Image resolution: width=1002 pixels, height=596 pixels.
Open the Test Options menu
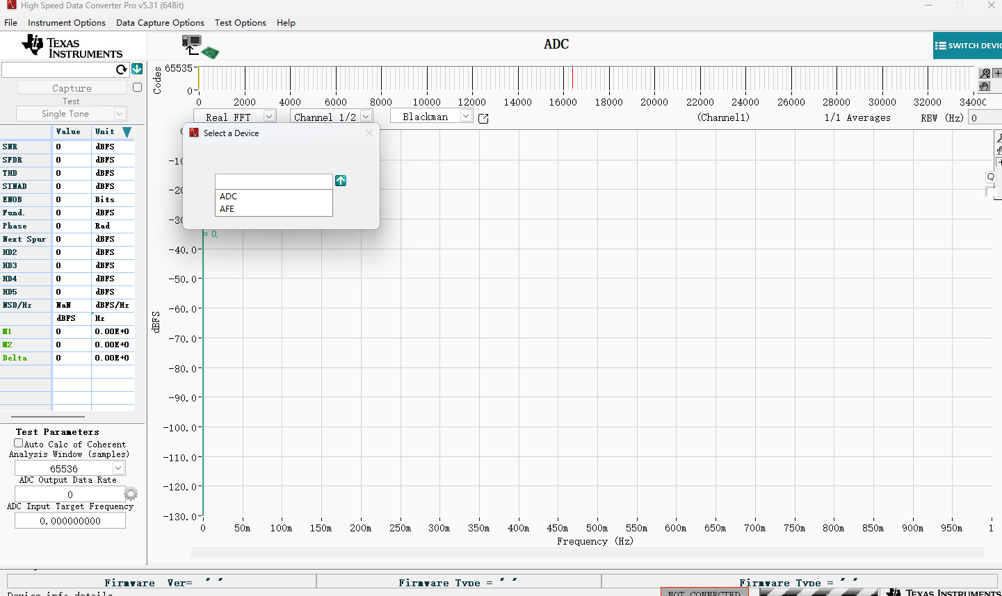[241, 23]
